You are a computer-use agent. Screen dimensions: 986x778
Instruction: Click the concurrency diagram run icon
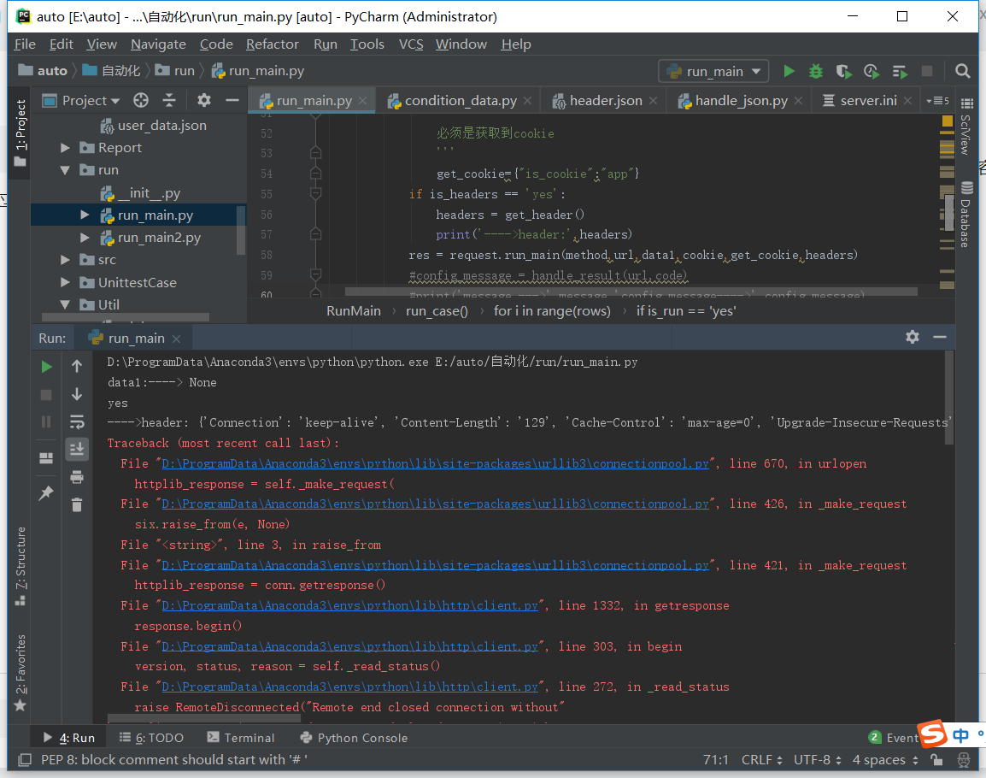click(x=900, y=71)
